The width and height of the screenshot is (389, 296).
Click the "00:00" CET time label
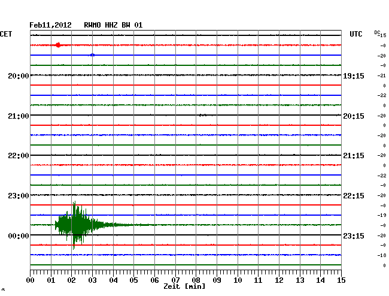click(x=19, y=235)
